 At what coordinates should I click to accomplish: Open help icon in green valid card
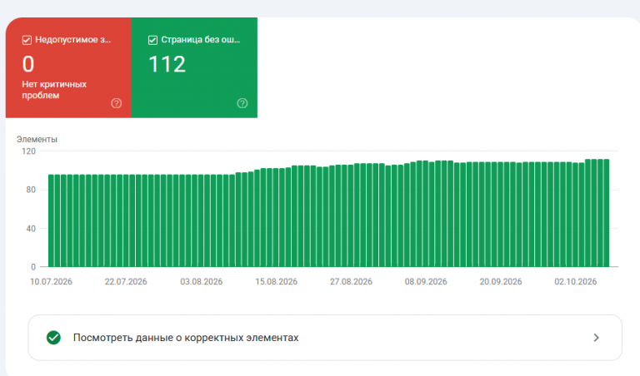pyautogui.click(x=242, y=103)
